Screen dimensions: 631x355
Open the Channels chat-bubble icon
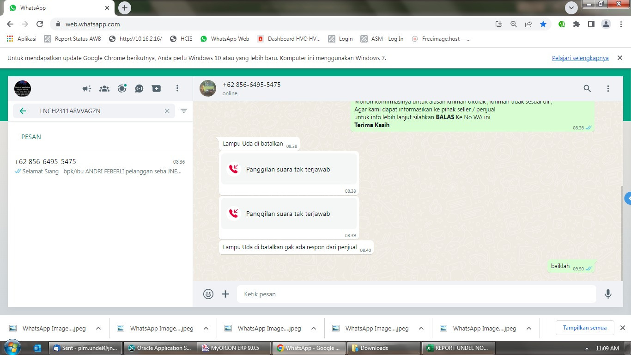139,88
